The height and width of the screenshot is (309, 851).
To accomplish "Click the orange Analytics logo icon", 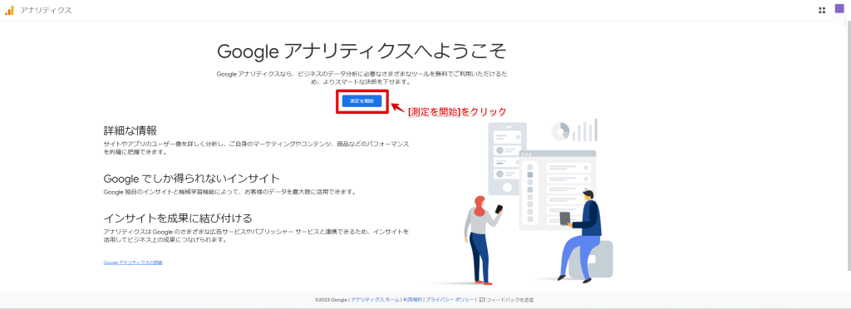I will click(9, 10).
